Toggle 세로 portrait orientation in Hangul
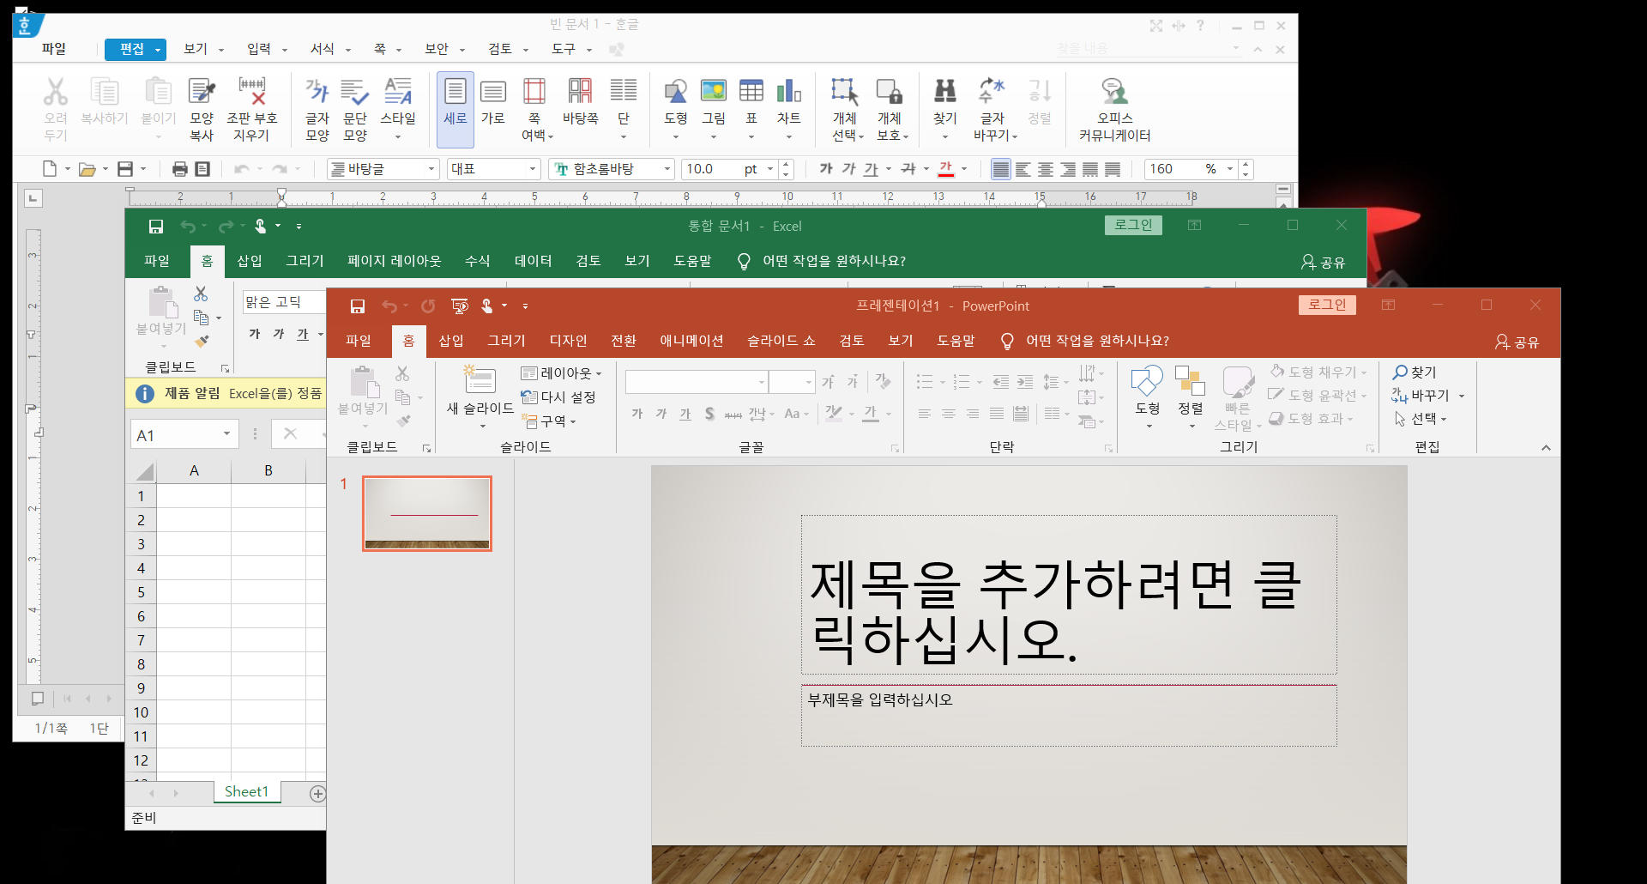The image size is (1647, 884). [x=455, y=109]
